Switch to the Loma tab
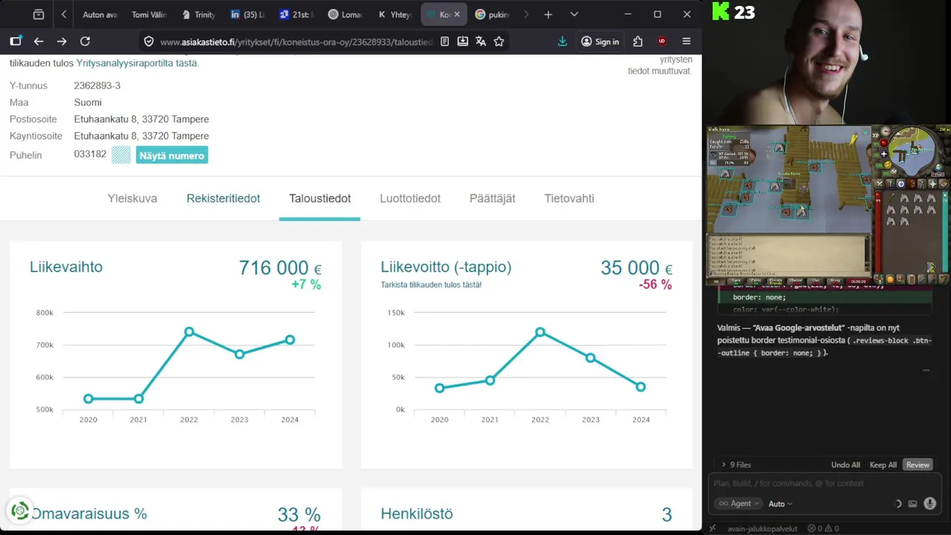 345,14
